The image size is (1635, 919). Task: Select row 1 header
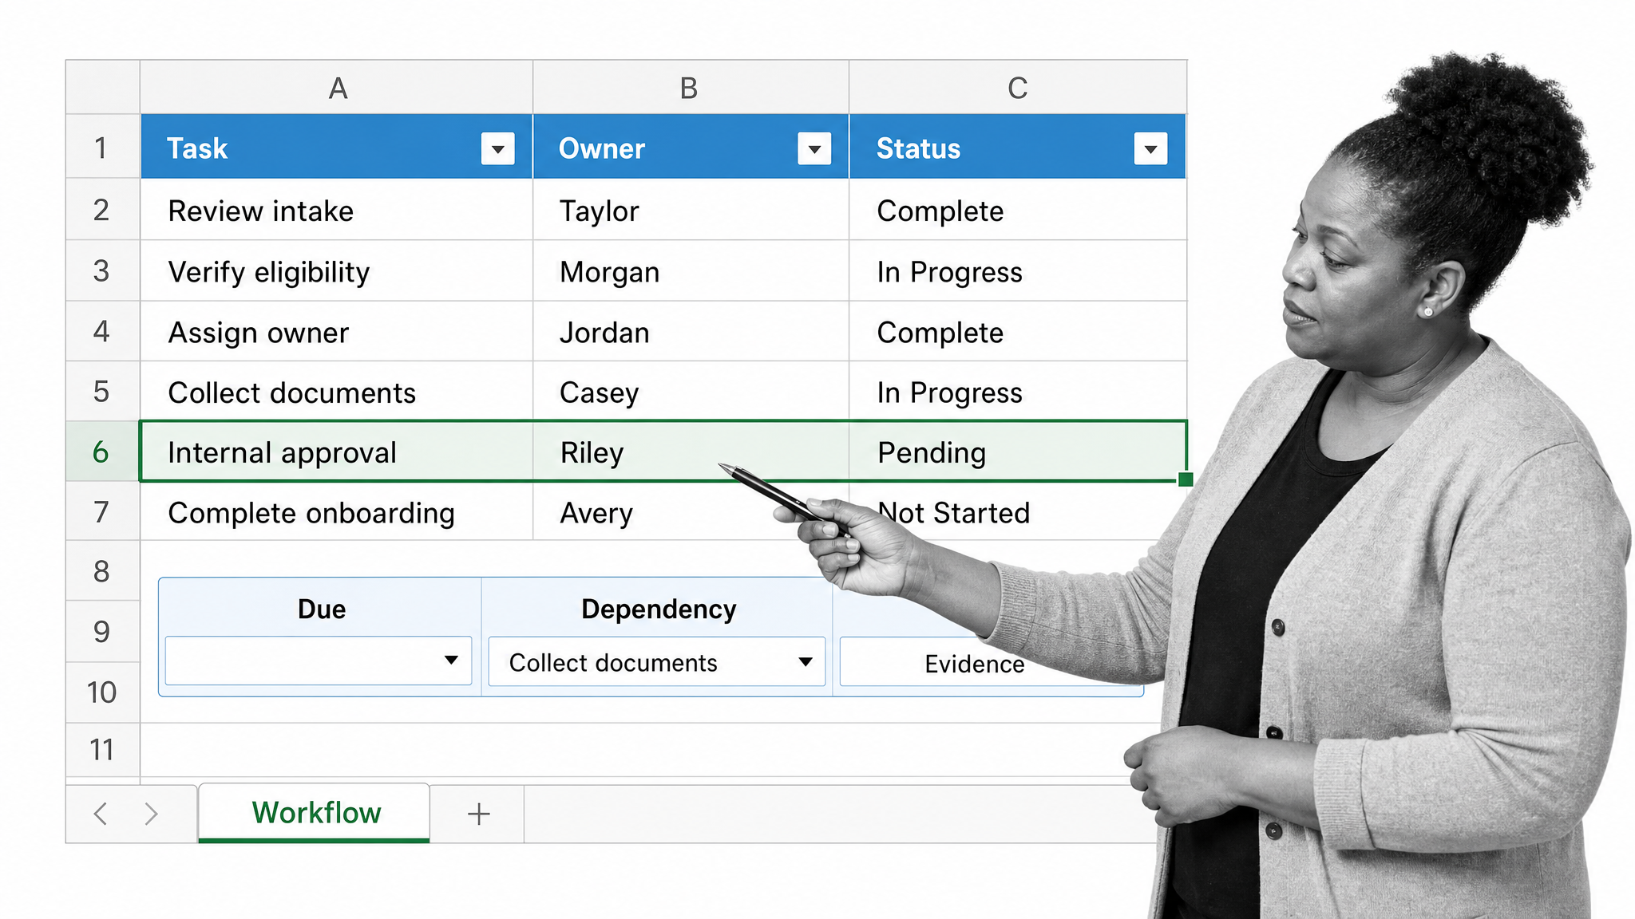click(x=102, y=147)
